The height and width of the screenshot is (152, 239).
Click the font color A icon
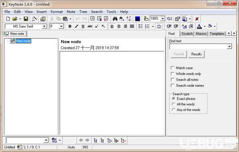click(x=199, y=27)
